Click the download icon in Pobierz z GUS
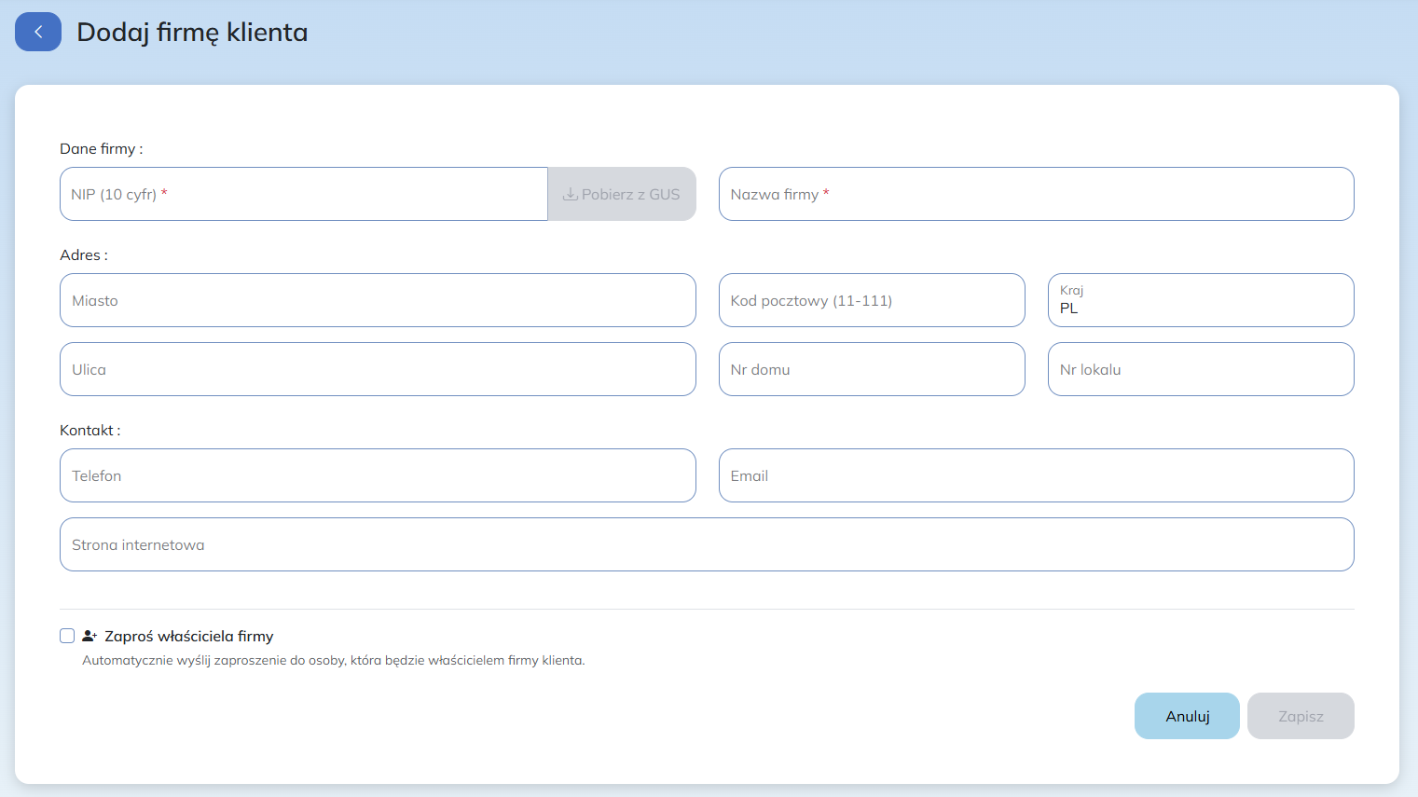Image resolution: width=1418 pixels, height=797 pixels. click(x=570, y=195)
